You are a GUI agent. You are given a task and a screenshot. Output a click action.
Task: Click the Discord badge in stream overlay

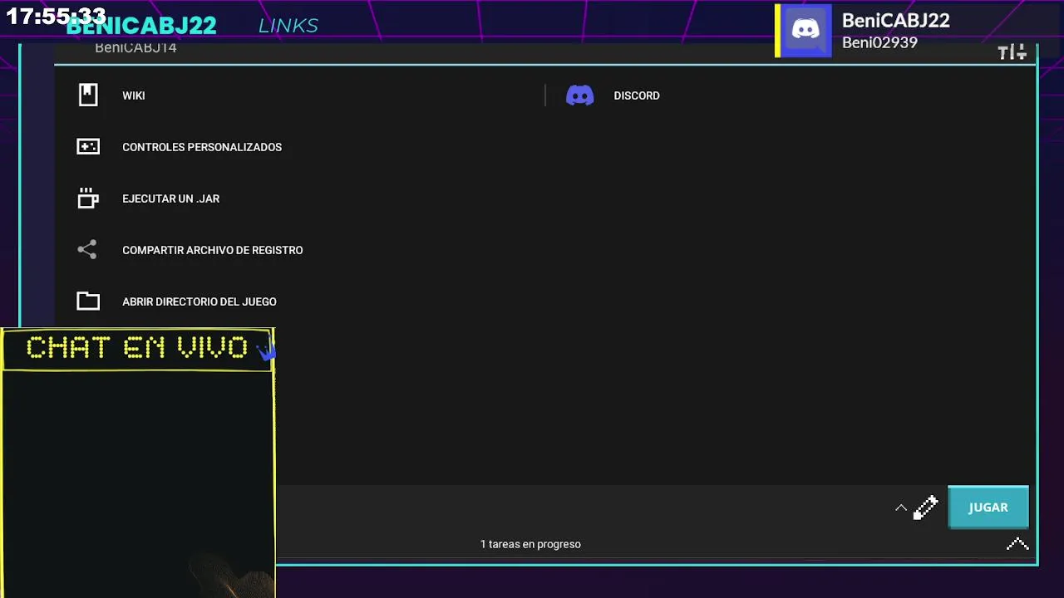(x=805, y=31)
